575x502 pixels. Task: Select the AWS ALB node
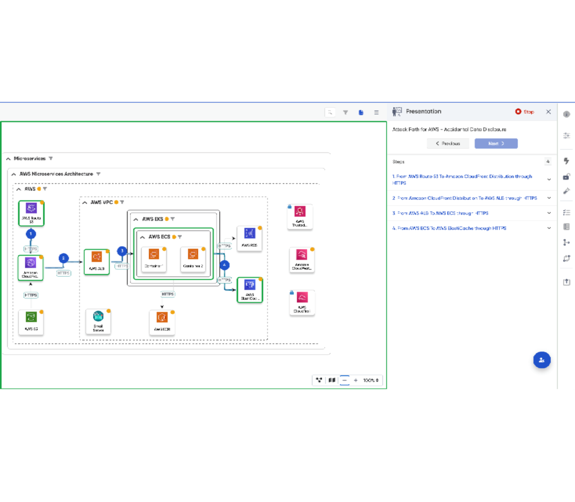97,262
